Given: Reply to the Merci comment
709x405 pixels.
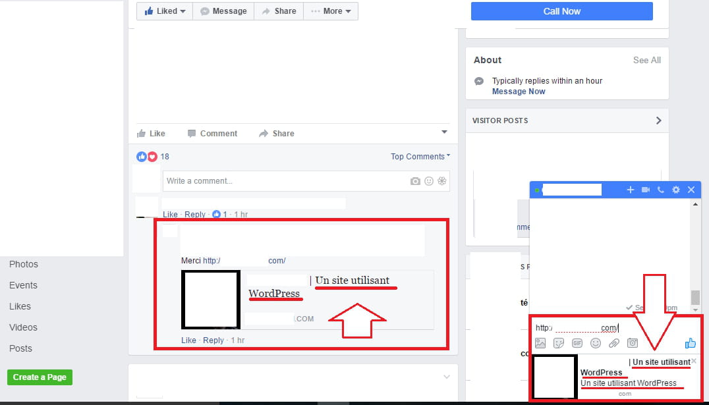Looking at the screenshot, I should coord(213,340).
